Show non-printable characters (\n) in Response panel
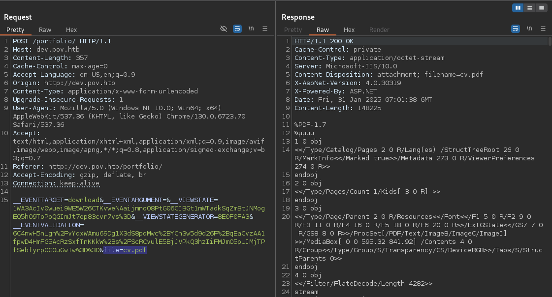552x297 pixels. click(529, 29)
